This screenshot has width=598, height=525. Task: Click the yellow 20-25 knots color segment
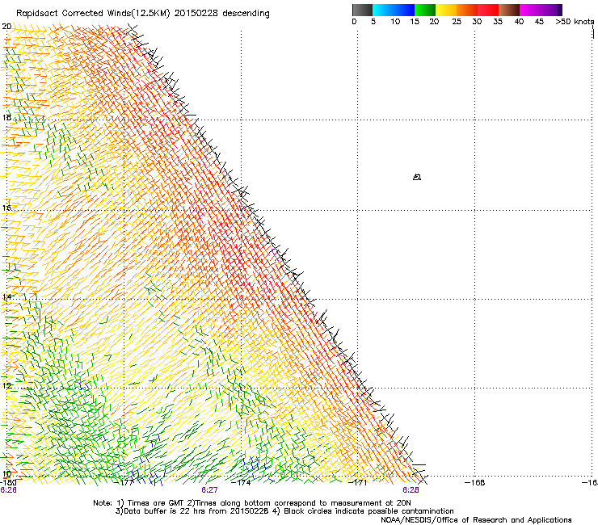tap(446, 10)
